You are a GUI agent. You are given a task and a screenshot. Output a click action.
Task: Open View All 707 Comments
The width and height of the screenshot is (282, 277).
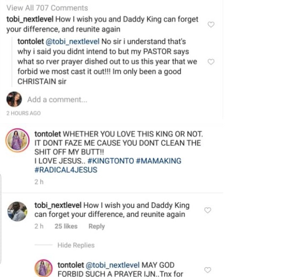click(x=47, y=8)
